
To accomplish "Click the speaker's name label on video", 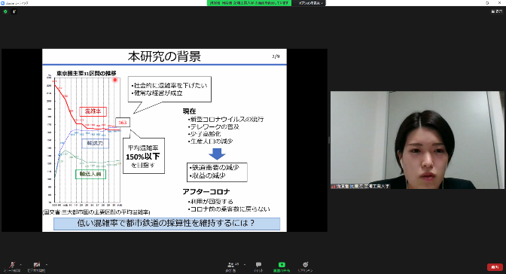I will coord(361,186).
